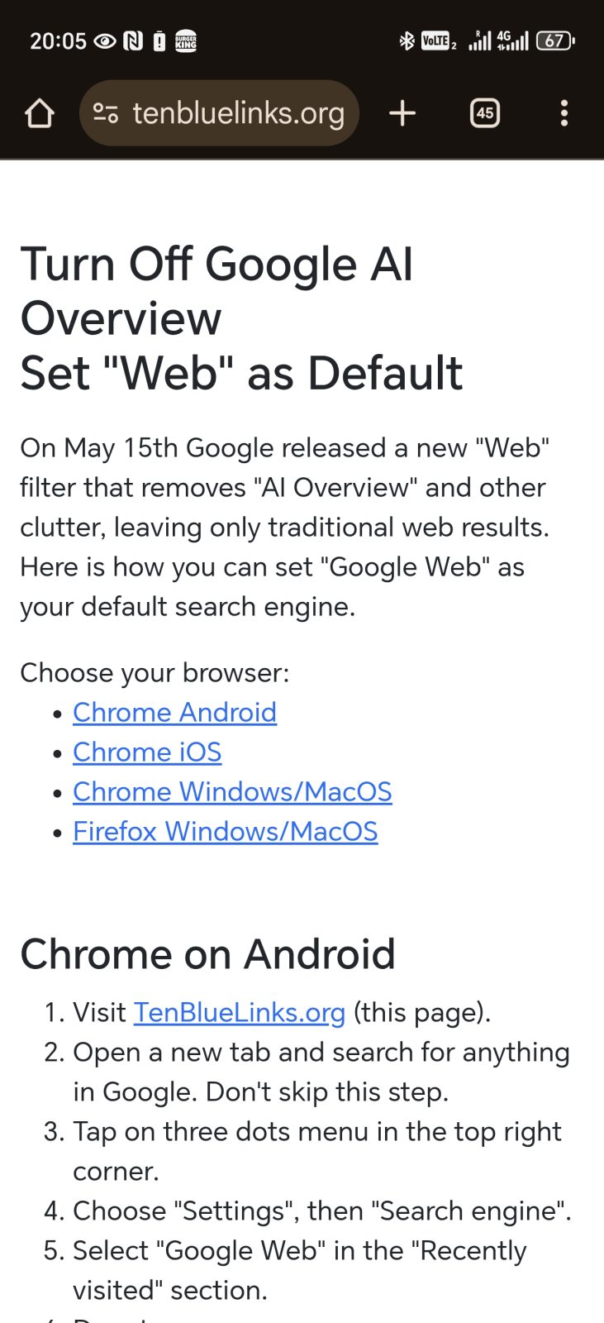Image resolution: width=604 pixels, height=1323 pixels.
Task: Tap the battery level indicator showing 67
Action: pos(555,41)
